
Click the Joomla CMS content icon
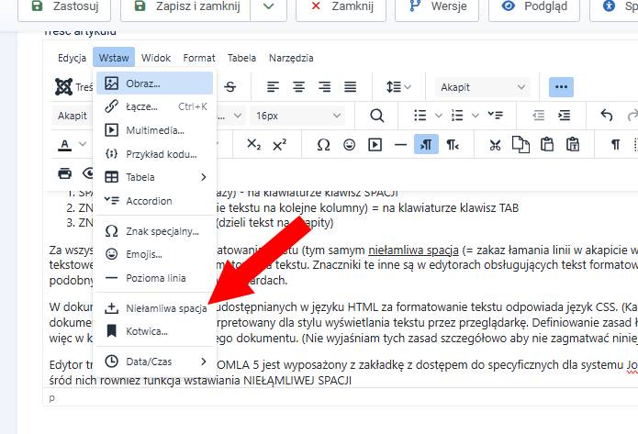point(64,87)
